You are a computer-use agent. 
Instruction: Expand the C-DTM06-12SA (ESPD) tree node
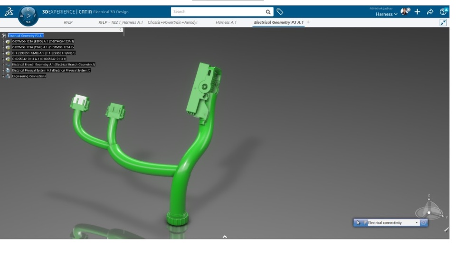(3, 42)
